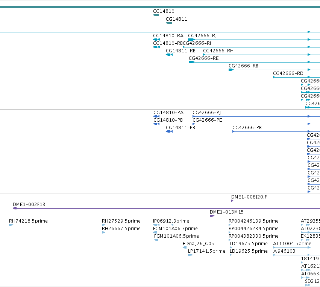Open the CG42666-RI transcript
Viewport: 320px width, 287px height.
click(x=197, y=43)
